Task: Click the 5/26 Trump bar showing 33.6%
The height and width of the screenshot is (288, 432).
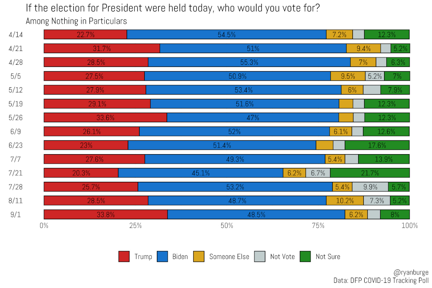Action: point(105,117)
